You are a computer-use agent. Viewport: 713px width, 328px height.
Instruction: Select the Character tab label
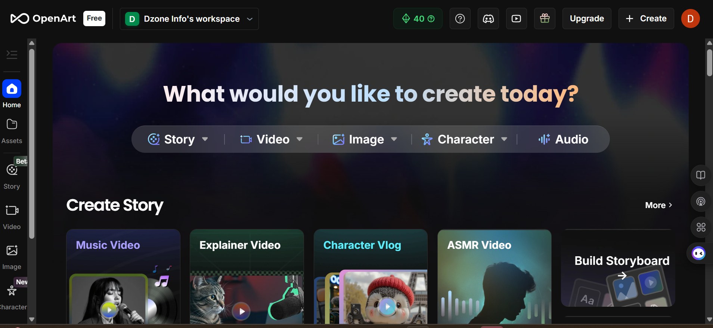(466, 139)
